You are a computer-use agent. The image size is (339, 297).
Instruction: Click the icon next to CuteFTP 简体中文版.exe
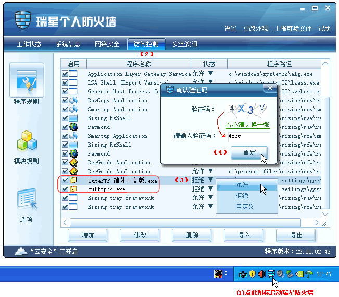pos(73,180)
